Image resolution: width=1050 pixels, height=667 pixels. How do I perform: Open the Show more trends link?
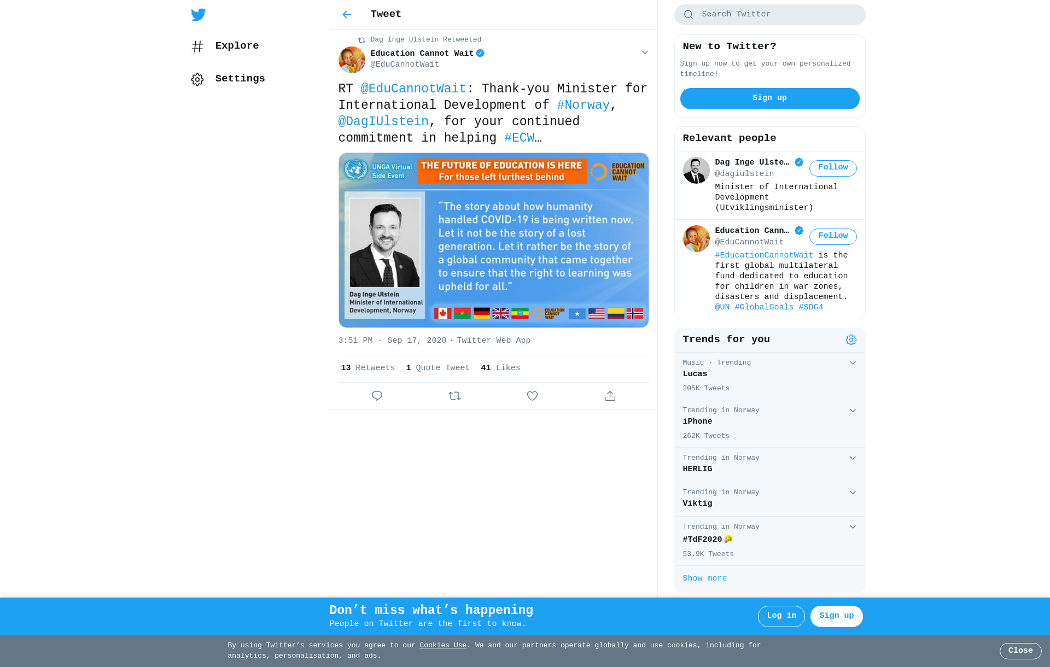704,578
